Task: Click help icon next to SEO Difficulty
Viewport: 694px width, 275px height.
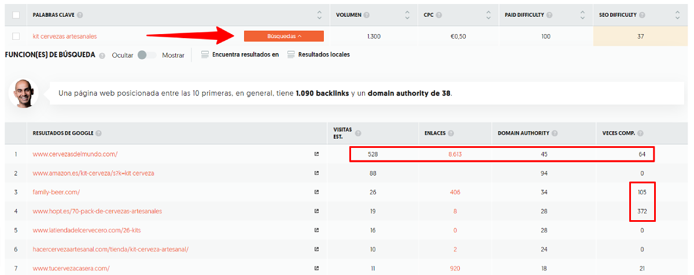Action: (641, 15)
